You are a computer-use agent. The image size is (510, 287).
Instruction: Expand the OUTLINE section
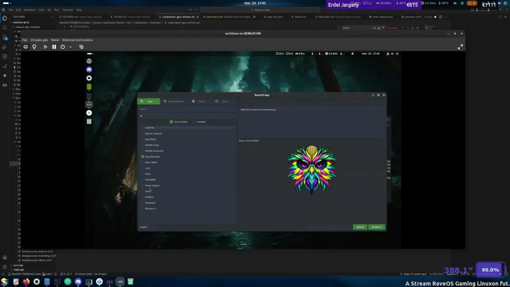pos(18,265)
